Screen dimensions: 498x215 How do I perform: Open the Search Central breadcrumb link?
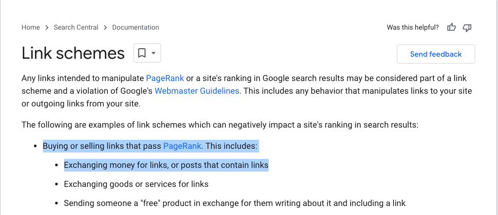point(76,28)
